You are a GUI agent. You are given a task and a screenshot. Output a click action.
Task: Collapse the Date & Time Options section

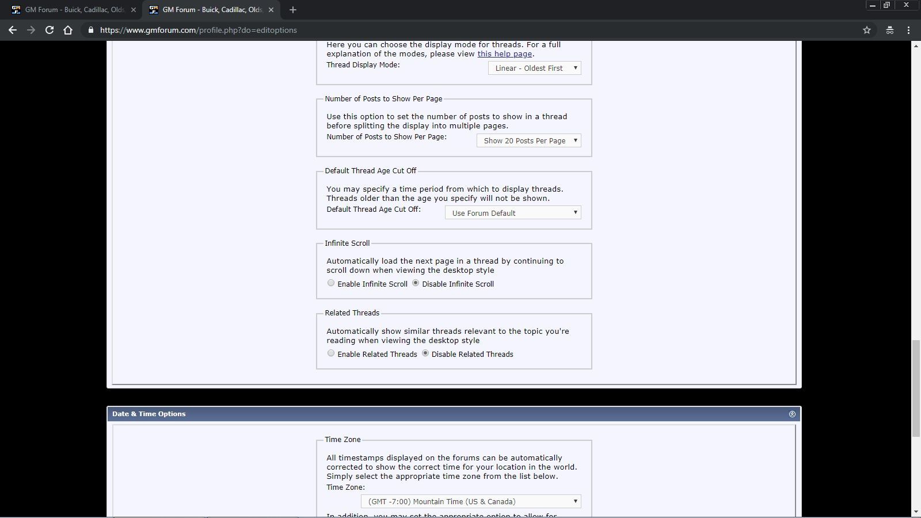tap(792, 414)
